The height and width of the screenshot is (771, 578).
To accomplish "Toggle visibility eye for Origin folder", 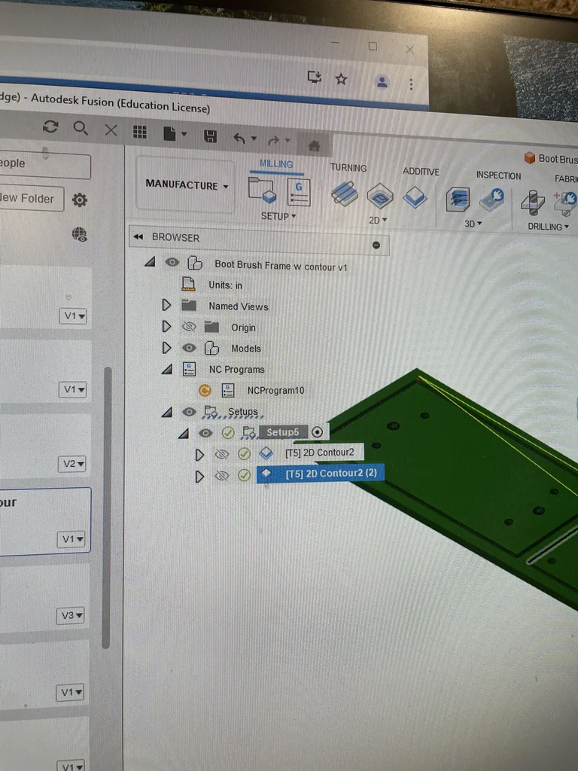I will 189,328.
